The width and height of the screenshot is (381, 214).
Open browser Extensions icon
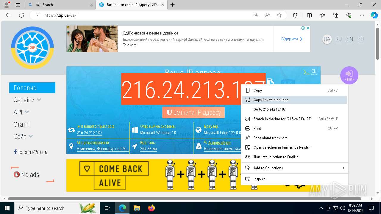pyautogui.click(x=295, y=15)
